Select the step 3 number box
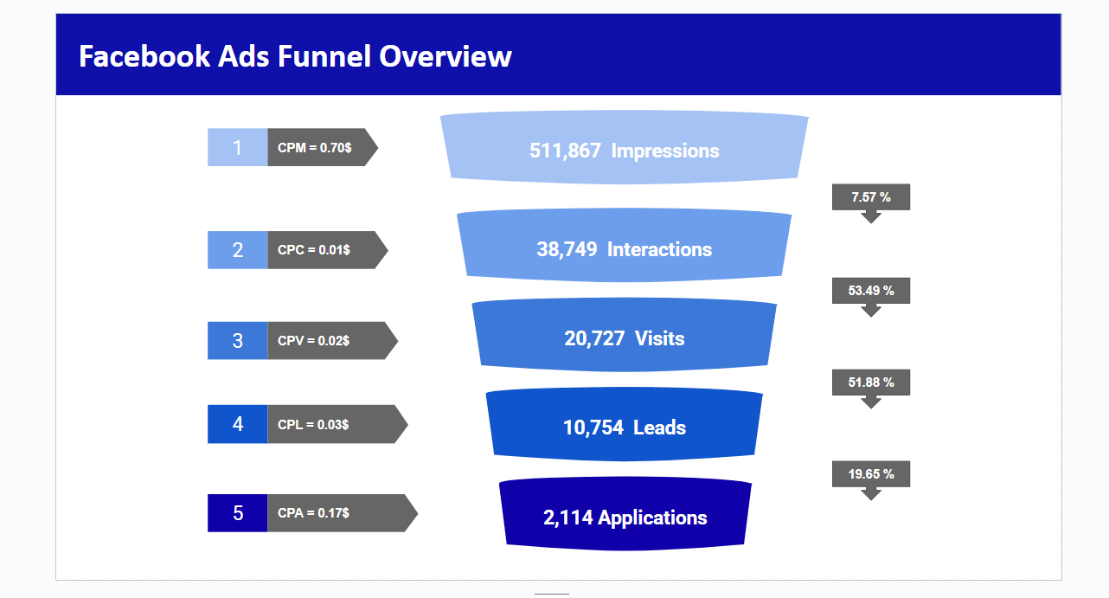 tap(238, 340)
